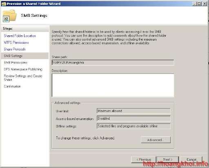Click the 'Offline settings:' label
Viewport: 209px width, 168px height.
pos(66,126)
